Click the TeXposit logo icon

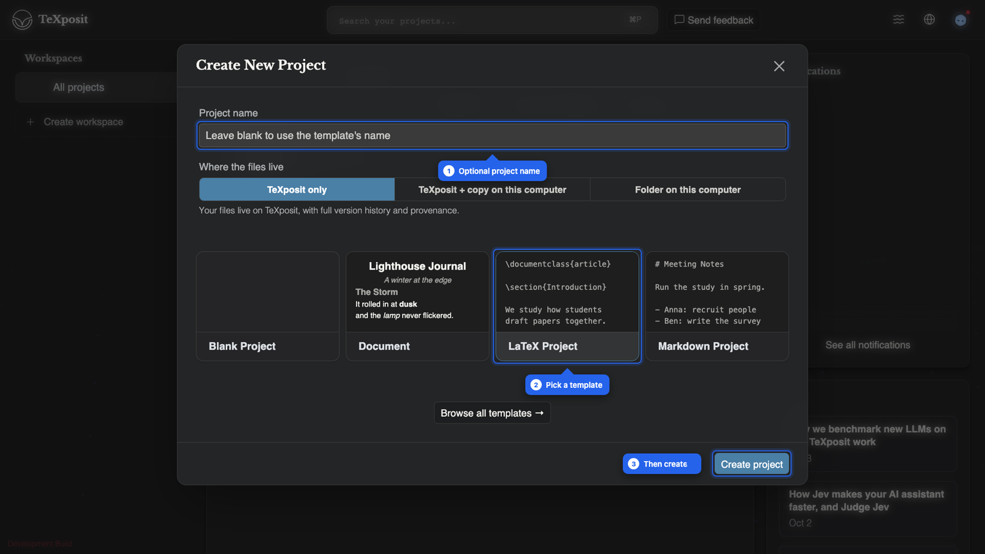pos(22,20)
